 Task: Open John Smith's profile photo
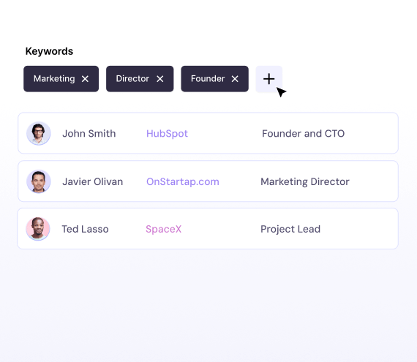pos(39,133)
